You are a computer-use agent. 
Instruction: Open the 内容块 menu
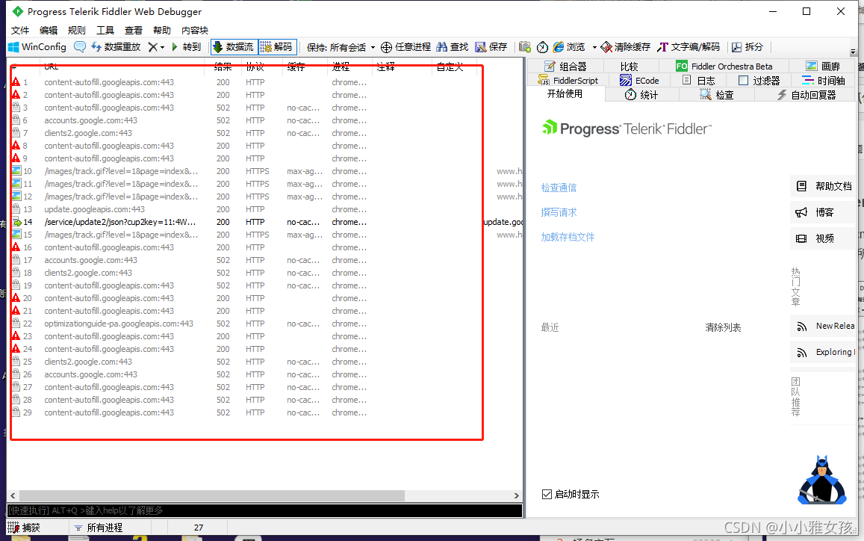(194, 31)
